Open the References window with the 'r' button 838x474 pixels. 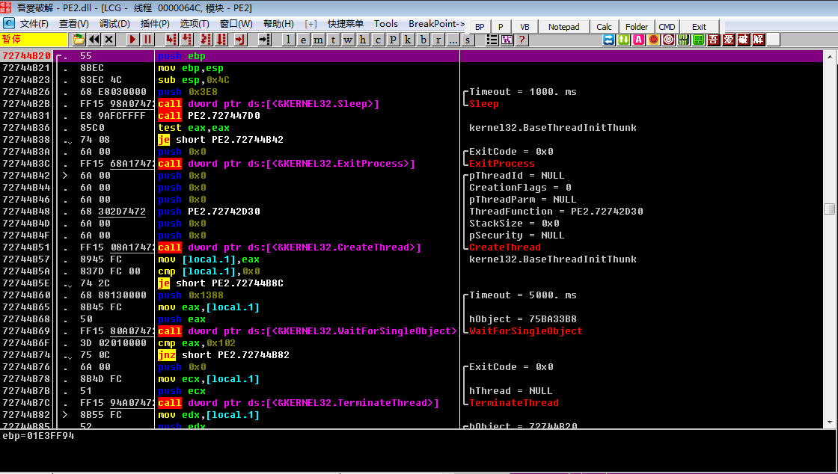(x=438, y=40)
